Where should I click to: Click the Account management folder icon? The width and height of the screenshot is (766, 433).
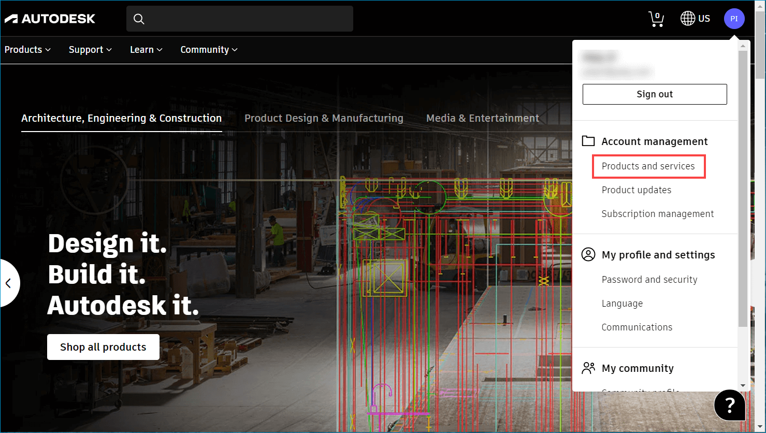tap(588, 141)
